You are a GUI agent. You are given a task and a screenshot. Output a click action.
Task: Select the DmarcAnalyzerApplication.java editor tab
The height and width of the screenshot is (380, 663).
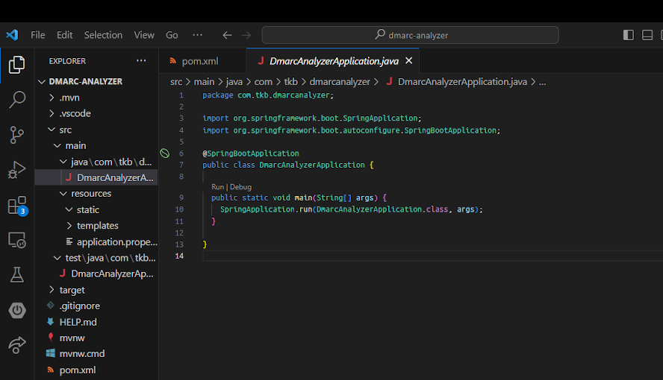pos(332,61)
